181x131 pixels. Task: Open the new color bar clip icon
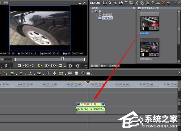point(131,3)
